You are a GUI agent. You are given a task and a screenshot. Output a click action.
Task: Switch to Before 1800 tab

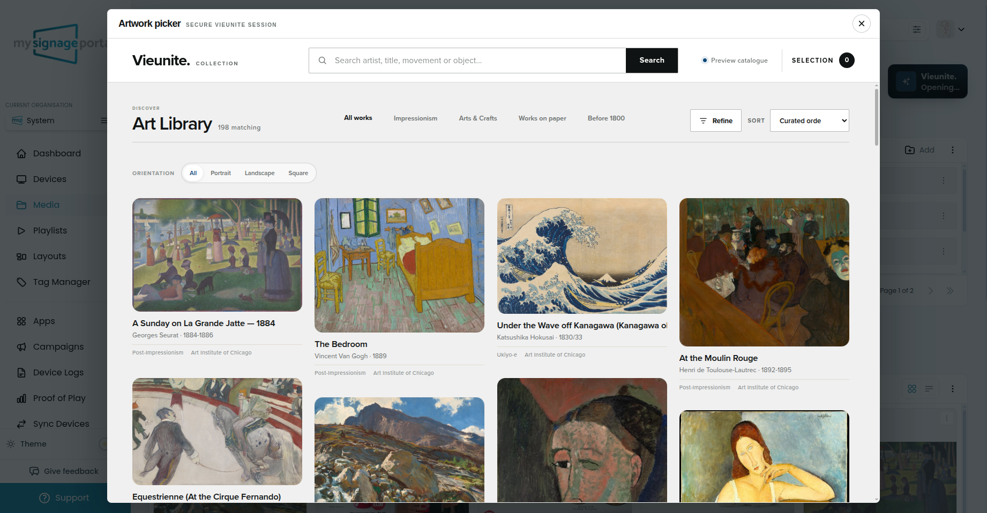pyautogui.click(x=606, y=118)
